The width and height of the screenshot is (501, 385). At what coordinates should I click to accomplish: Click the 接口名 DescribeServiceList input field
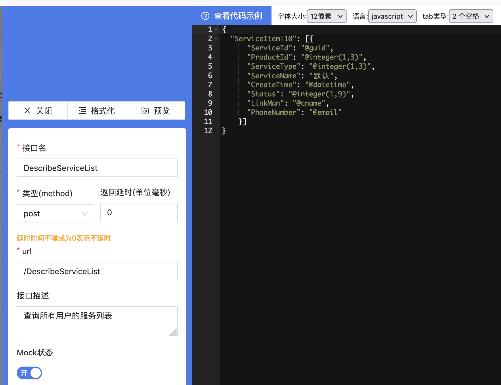(x=97, y=168)
